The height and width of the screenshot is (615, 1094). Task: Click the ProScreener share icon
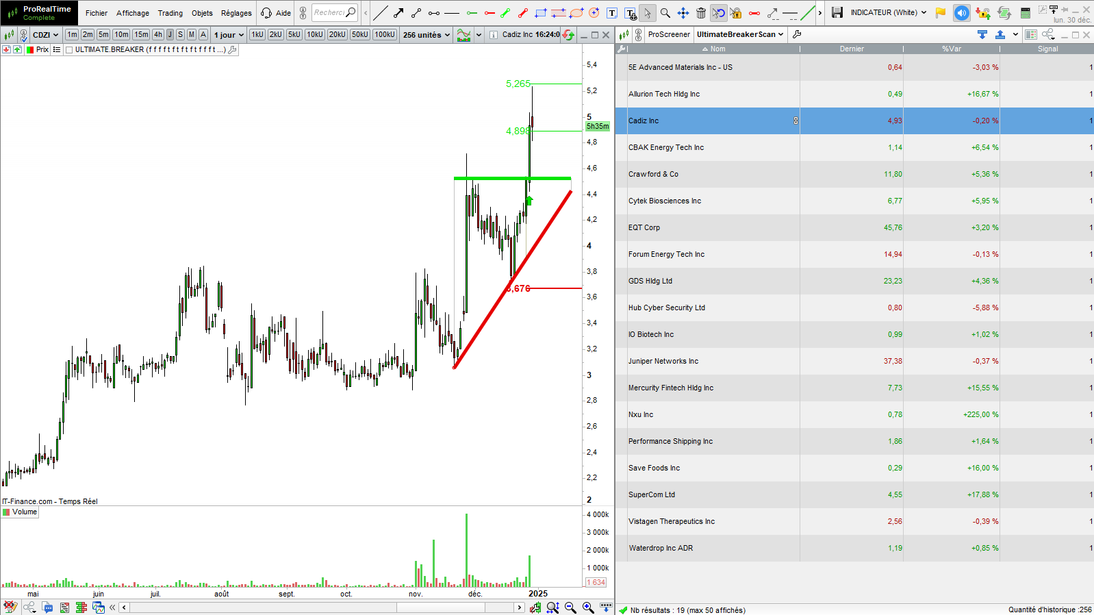click(x=1048, y=34)
